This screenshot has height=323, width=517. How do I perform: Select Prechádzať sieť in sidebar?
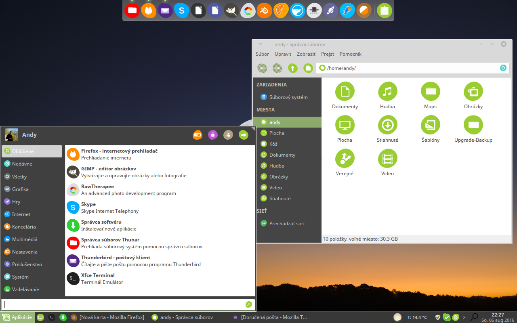point(287,223)
